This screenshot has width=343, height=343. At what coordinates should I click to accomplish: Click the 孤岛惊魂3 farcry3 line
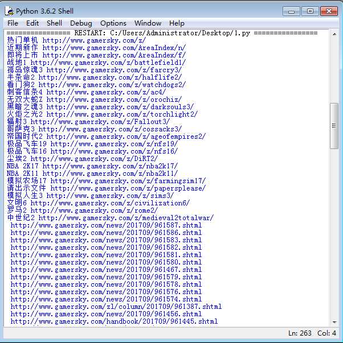point(94,70)
